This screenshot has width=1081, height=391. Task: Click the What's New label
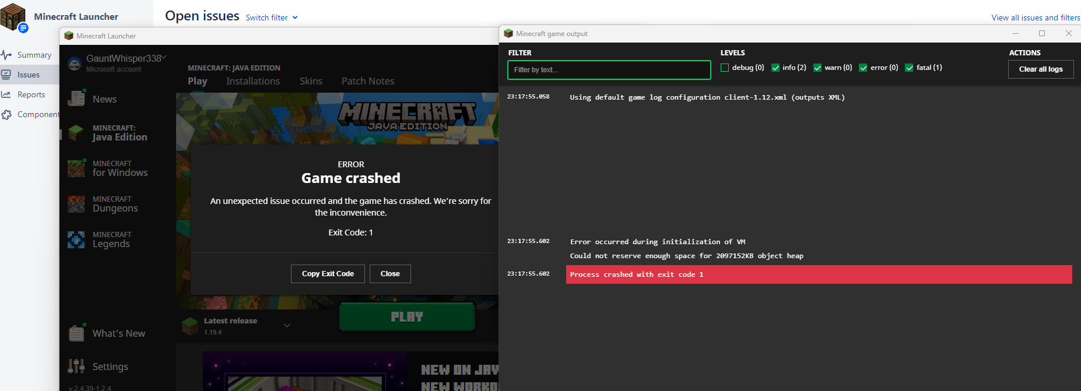pos(119,333)
